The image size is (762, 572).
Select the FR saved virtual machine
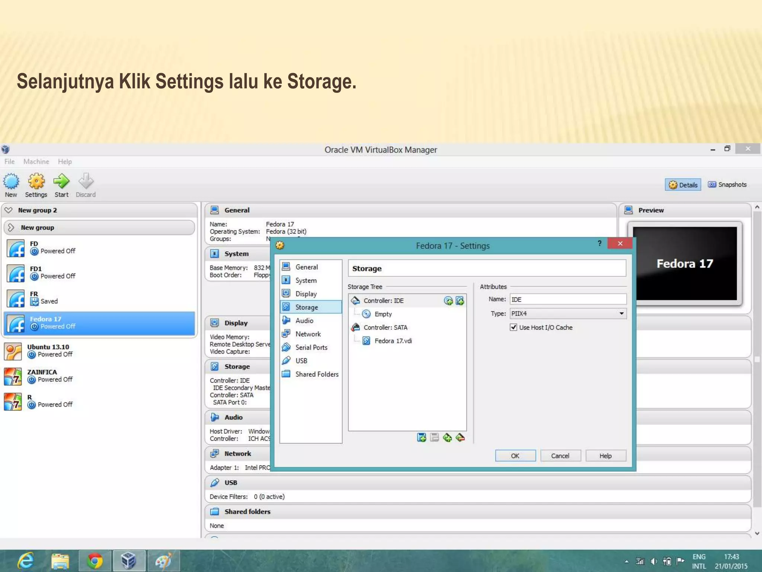[x=99, y=298]
